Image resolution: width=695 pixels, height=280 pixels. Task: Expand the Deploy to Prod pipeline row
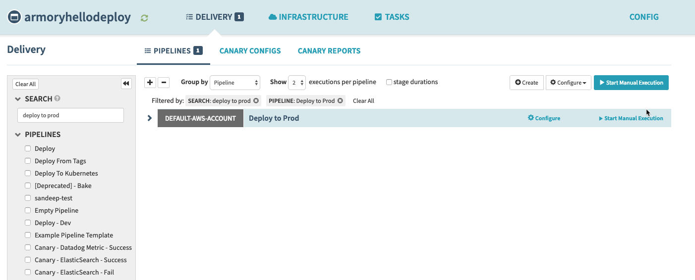click(x=150, y=118)
